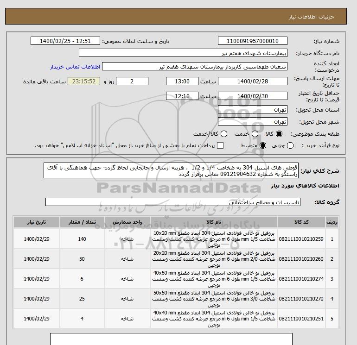The width and height of the screenshot is (357, 345).
Task: Select the کالا radio button
Action: tap(279, 134)
